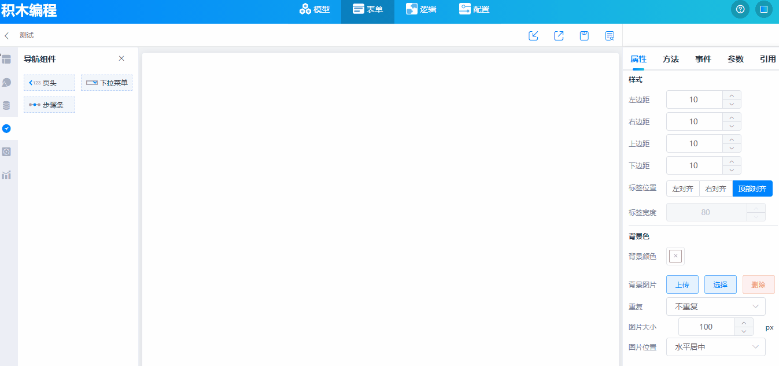This screenshot has height=366, width=779.
Task: Click the 下边距 value field
Action: point(694,165)
